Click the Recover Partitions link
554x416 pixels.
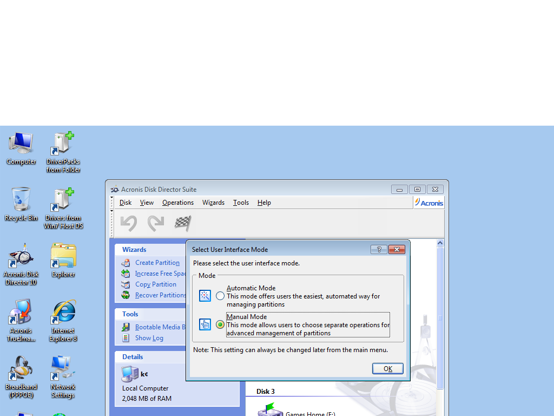[x=160, y=295]
